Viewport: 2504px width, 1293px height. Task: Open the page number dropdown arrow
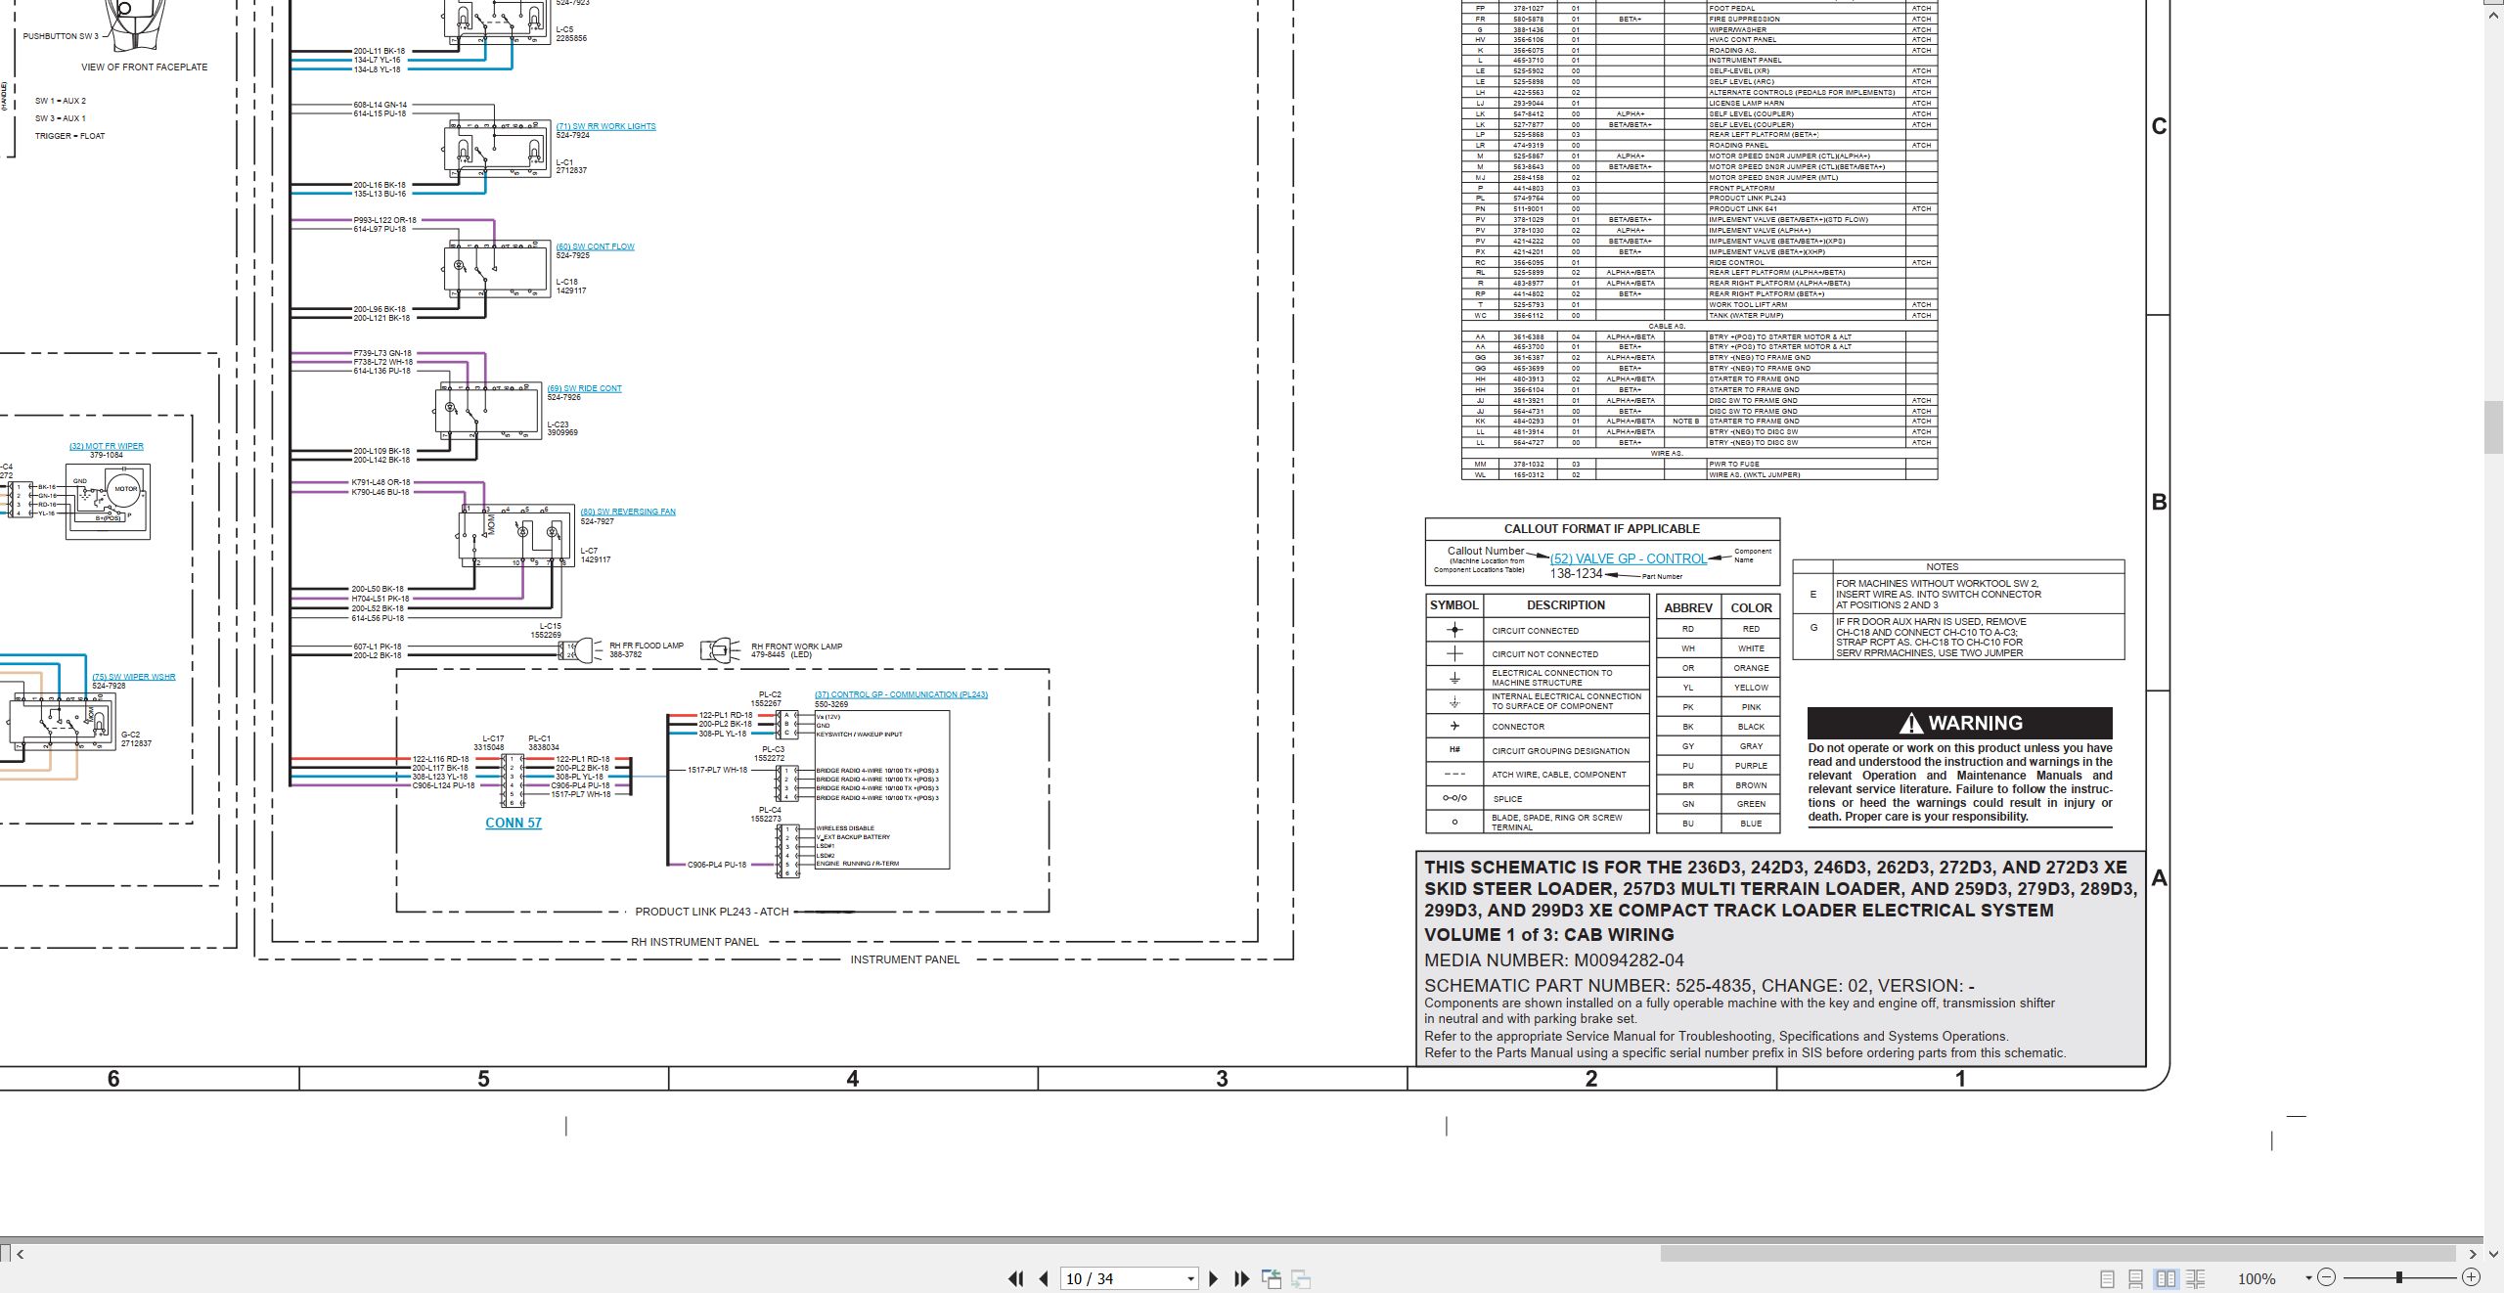(x=1190, y=1278)
